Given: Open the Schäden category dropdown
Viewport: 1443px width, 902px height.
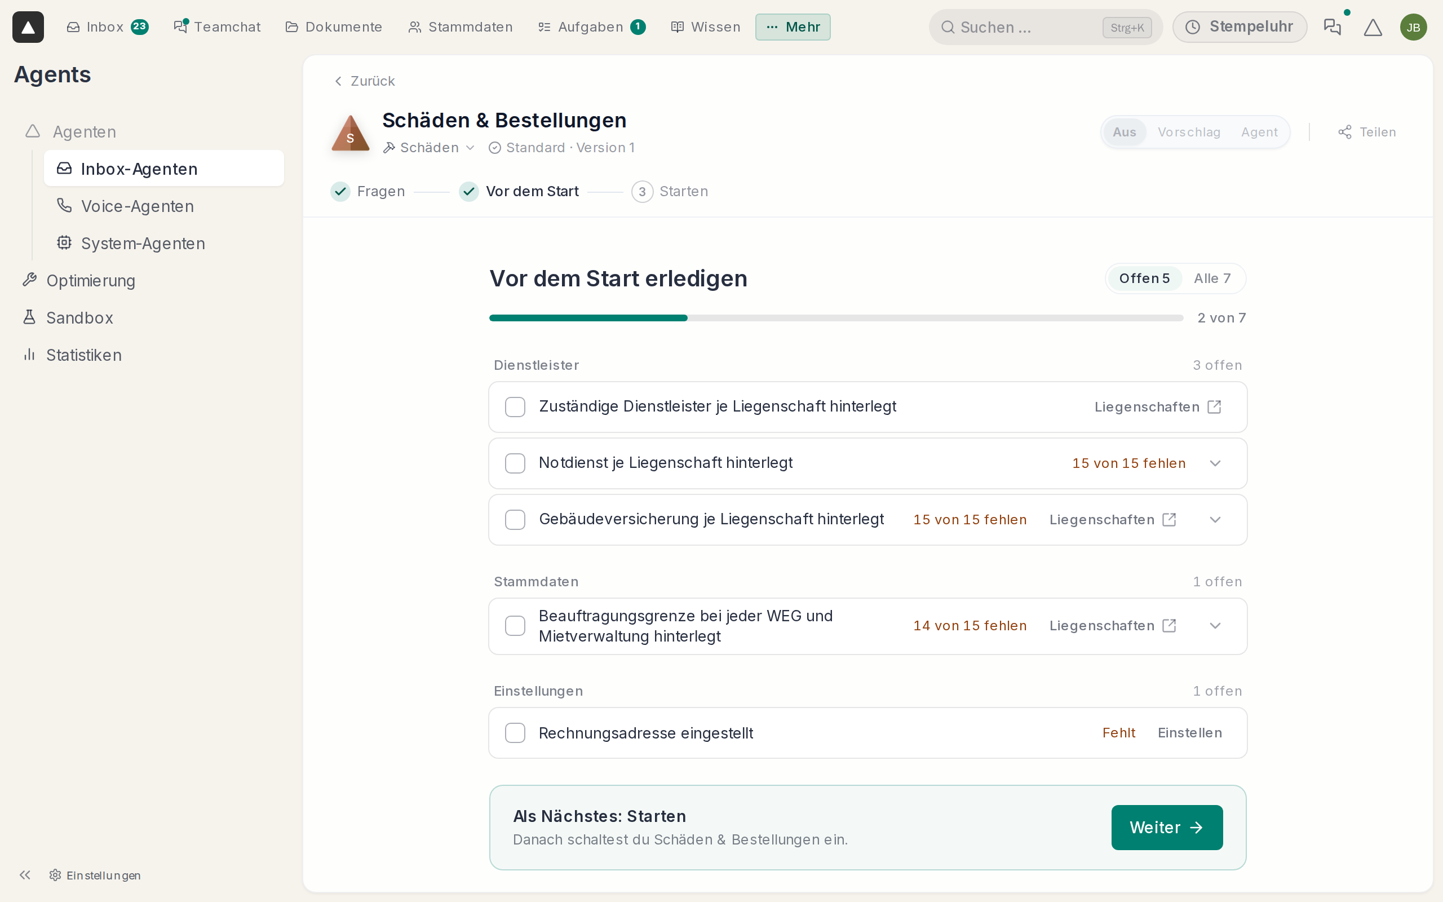Looking at the screenshot, I should 429,147.
